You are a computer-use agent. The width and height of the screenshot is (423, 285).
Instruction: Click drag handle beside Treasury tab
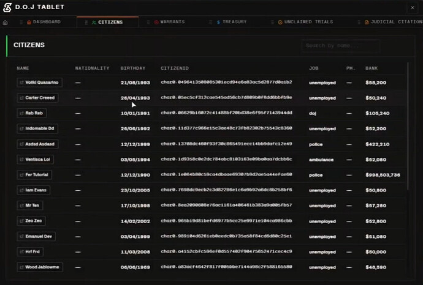pos(210,22)
